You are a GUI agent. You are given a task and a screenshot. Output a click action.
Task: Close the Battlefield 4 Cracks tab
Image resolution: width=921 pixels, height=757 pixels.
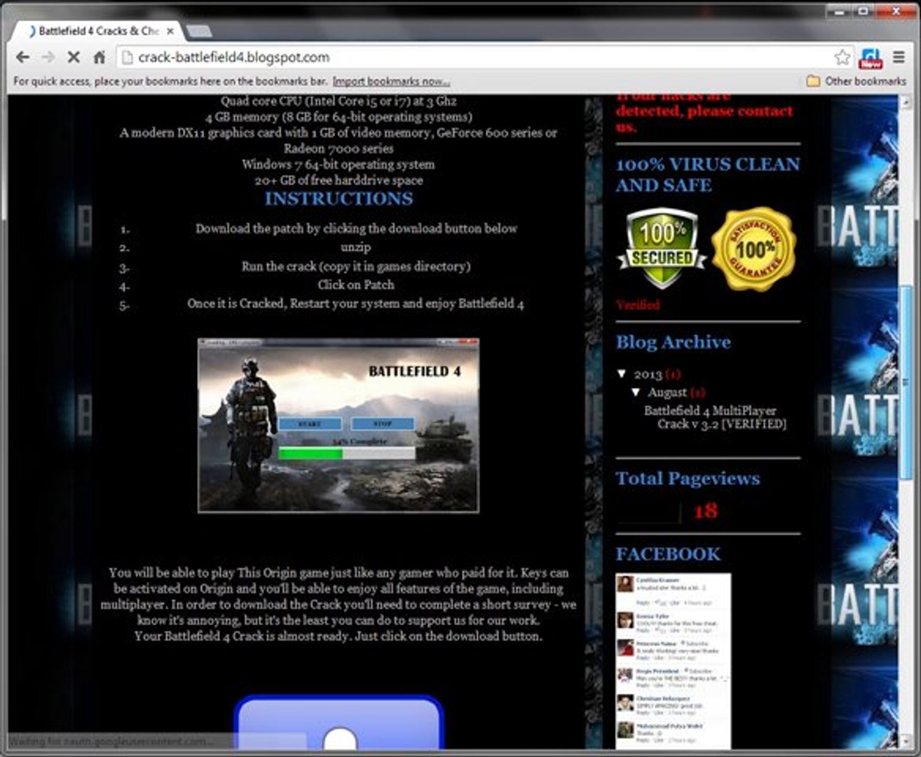[170, 31]
